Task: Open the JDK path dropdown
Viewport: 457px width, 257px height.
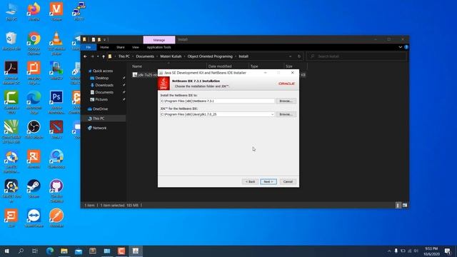Action: coord(272,114)
